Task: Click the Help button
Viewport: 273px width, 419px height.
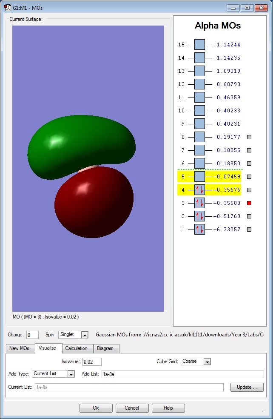Action: pyautogui.click(x=168, y=408)
